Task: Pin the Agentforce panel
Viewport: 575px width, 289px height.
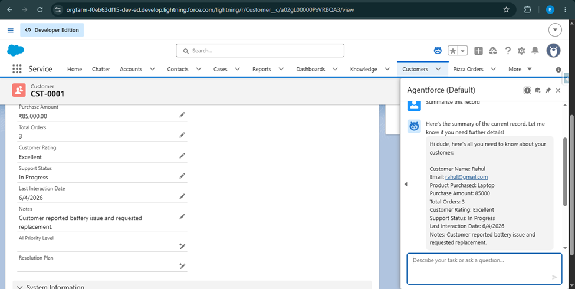Action: (548, 90)
